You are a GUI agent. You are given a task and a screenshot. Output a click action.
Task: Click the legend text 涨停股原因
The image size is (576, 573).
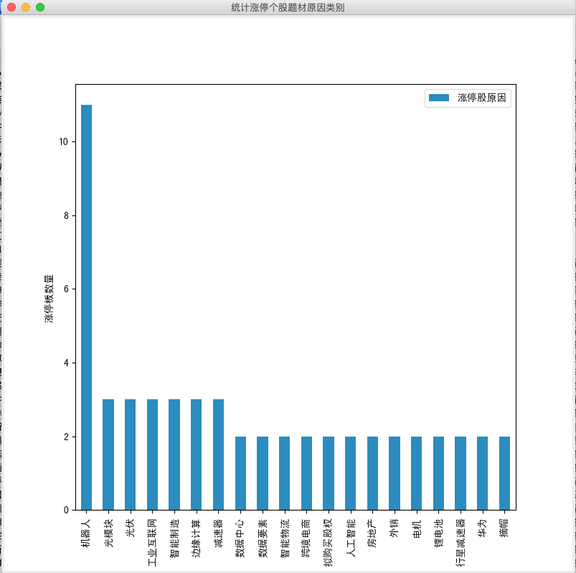pos(481,98)
